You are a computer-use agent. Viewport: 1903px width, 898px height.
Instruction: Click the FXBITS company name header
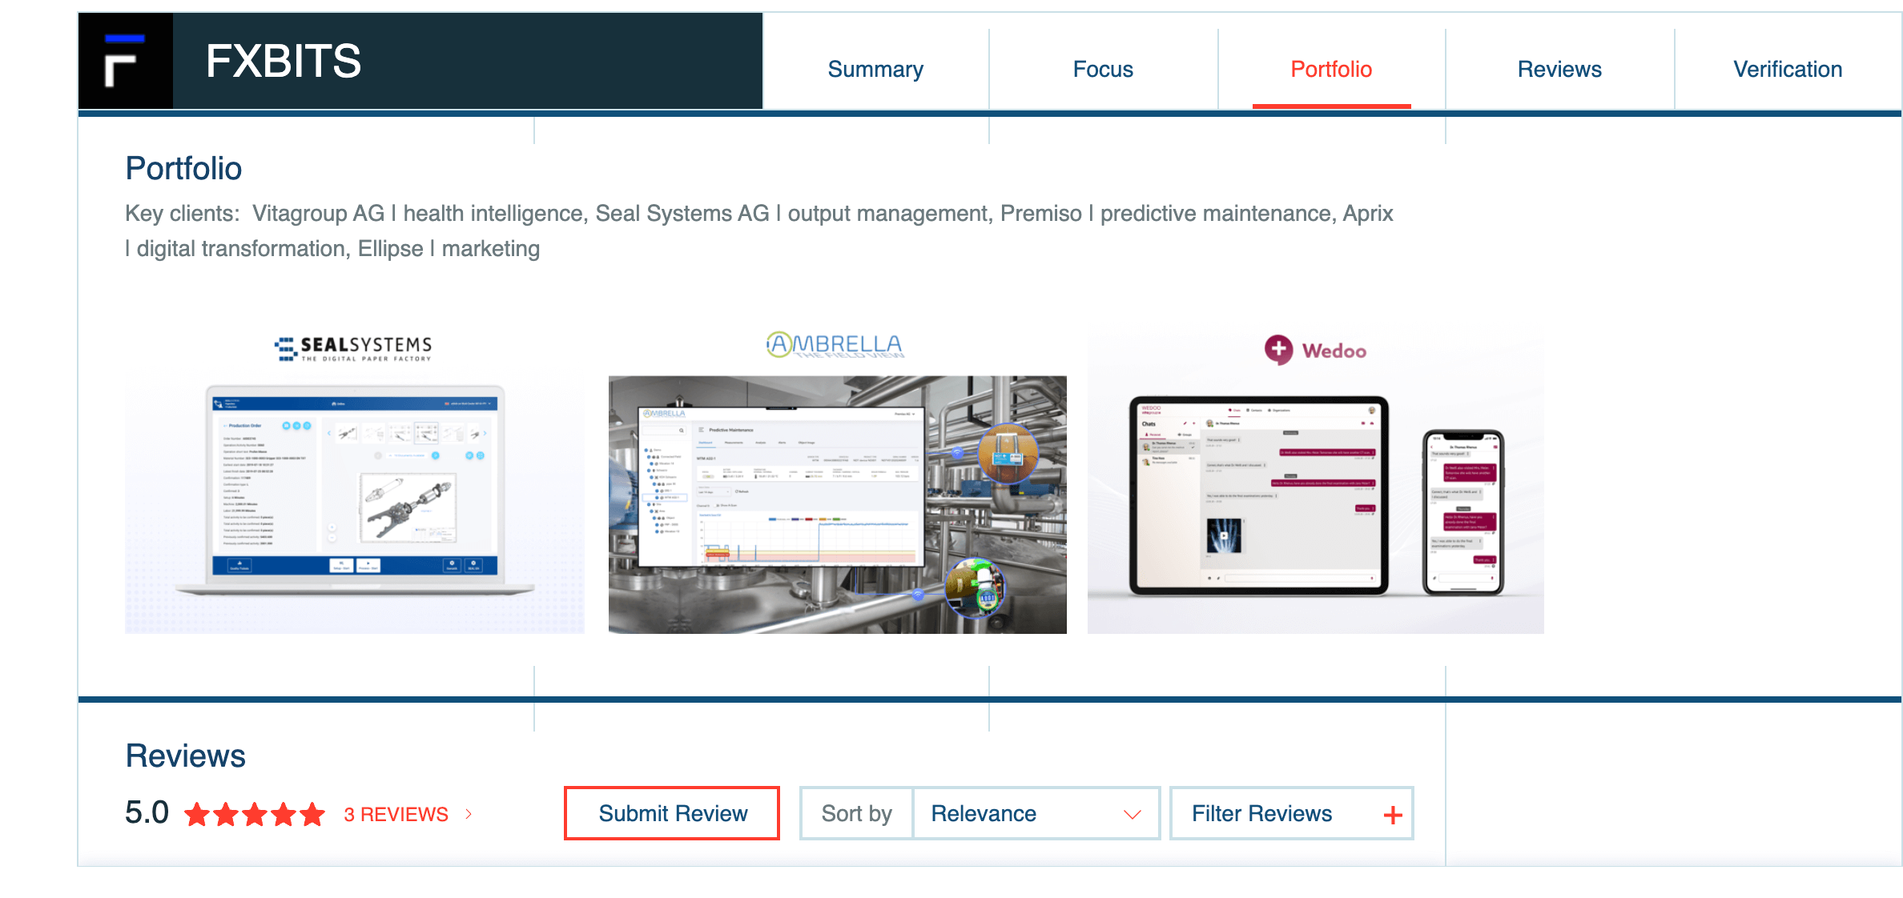[x=284, y=62]
